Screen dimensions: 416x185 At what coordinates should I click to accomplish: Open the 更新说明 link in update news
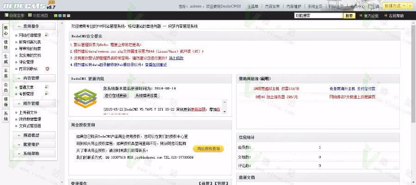coord(198,109)
